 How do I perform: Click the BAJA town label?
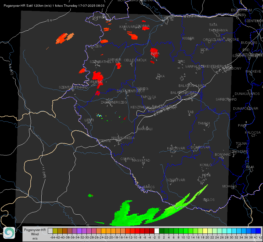point(250,167)
